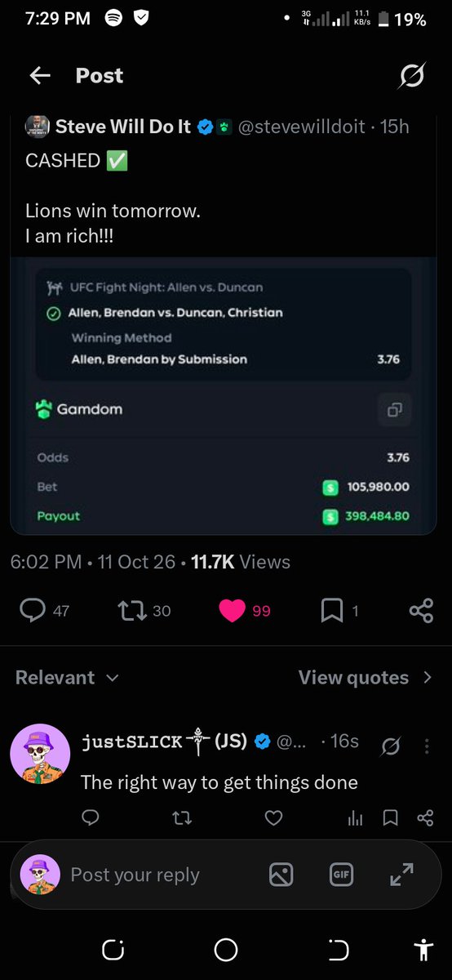
Task: Tap the Grok icon in the header
Action: [x=411, y=76]
